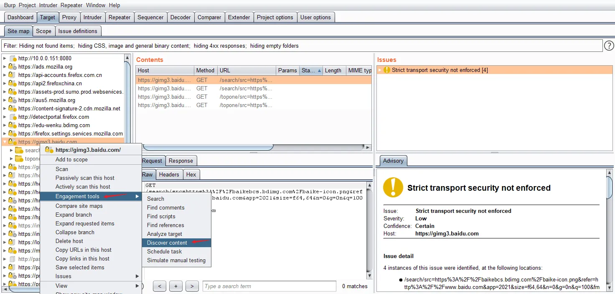Click the previous match '<' button
Viewport: 615px width, 294px height.
click(160, 286)
